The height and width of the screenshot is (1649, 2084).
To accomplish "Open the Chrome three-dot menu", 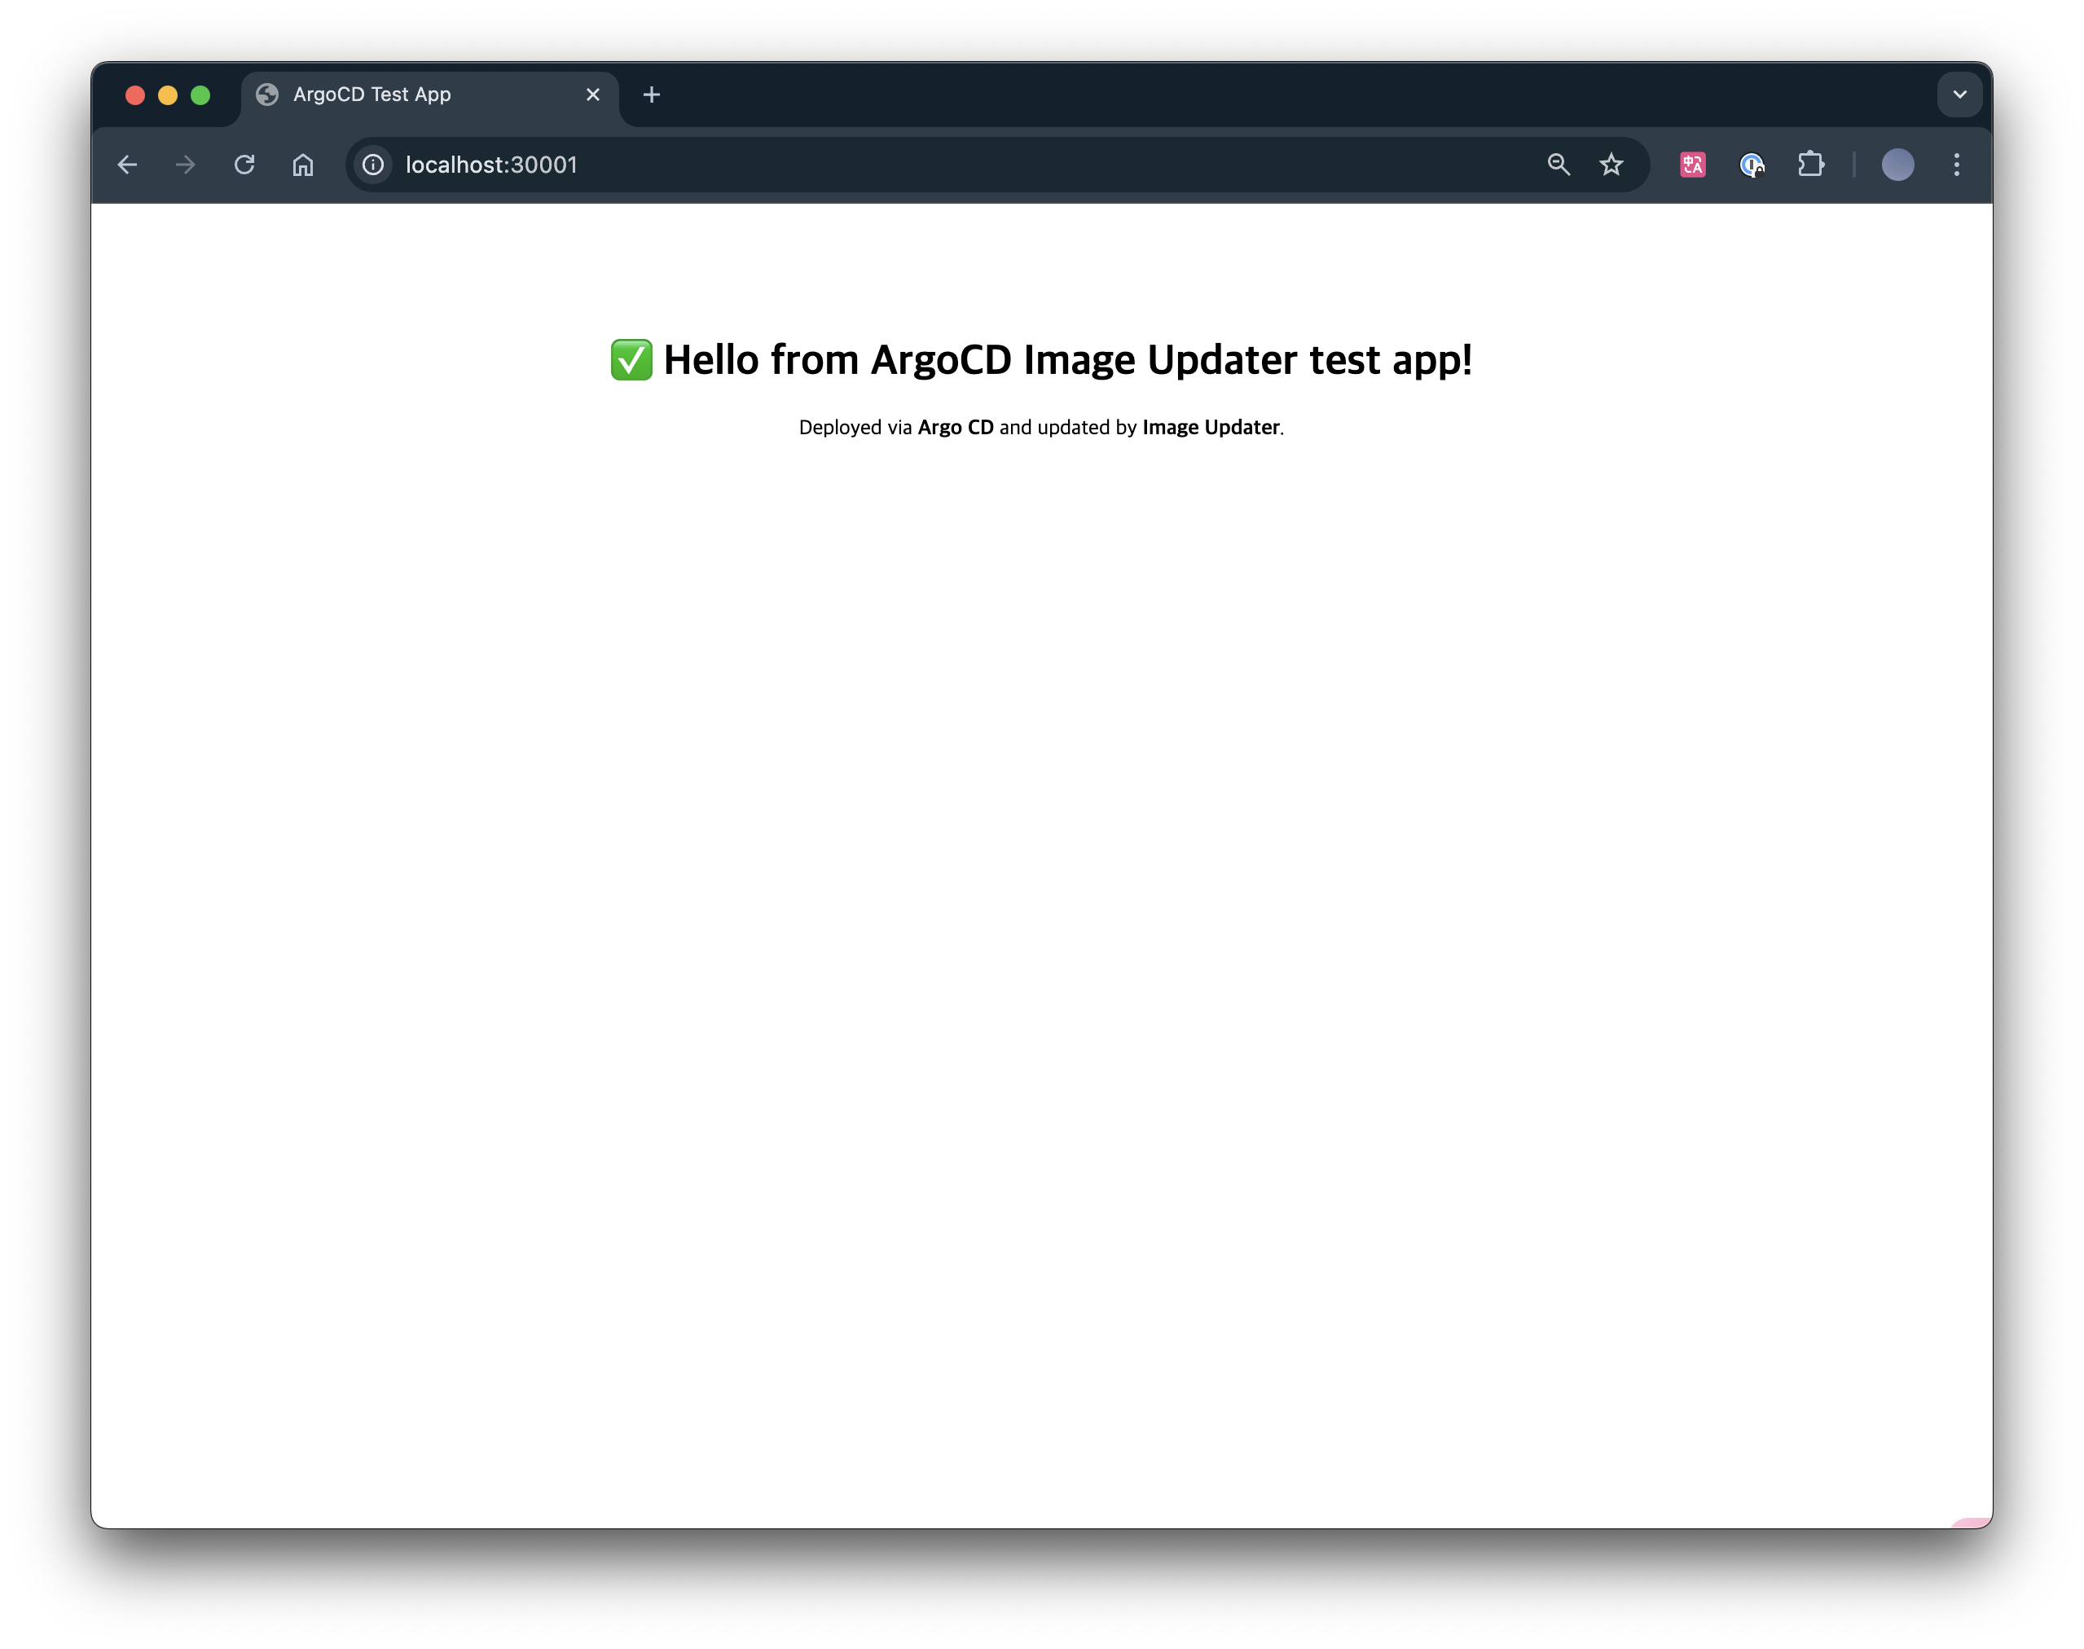I will coord(1957,165).
